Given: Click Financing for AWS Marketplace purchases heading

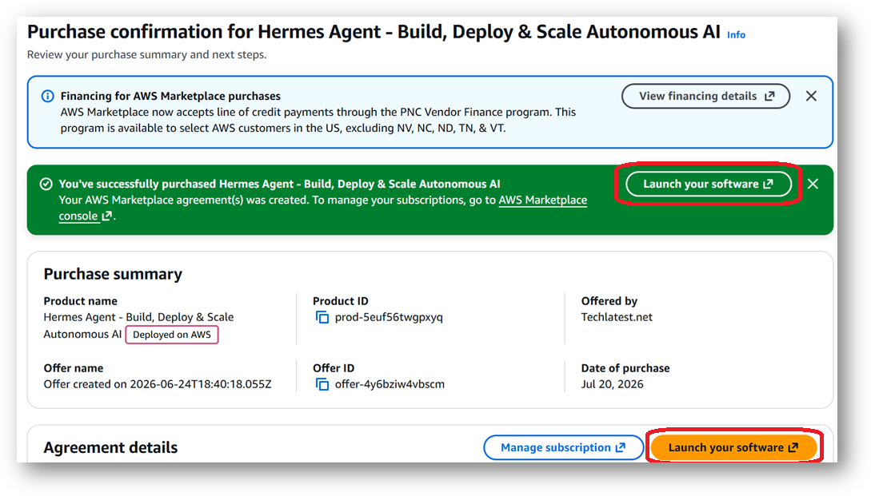Looking at the screenshot, I should pyautogui.click(x=170, y=96).
